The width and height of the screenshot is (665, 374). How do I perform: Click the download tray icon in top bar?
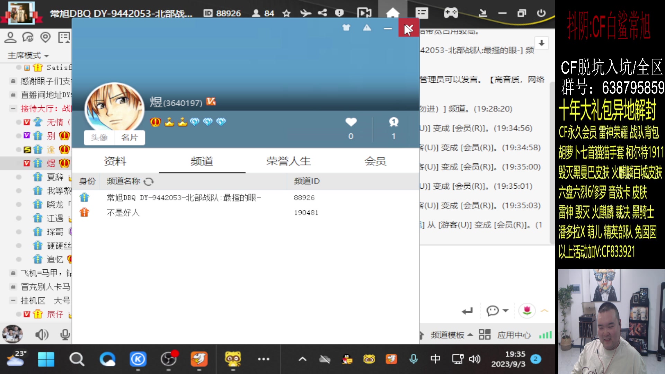[483, 13]
